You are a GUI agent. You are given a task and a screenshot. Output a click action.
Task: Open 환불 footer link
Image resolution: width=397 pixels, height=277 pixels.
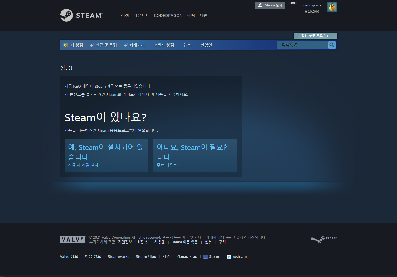[208, 242]
